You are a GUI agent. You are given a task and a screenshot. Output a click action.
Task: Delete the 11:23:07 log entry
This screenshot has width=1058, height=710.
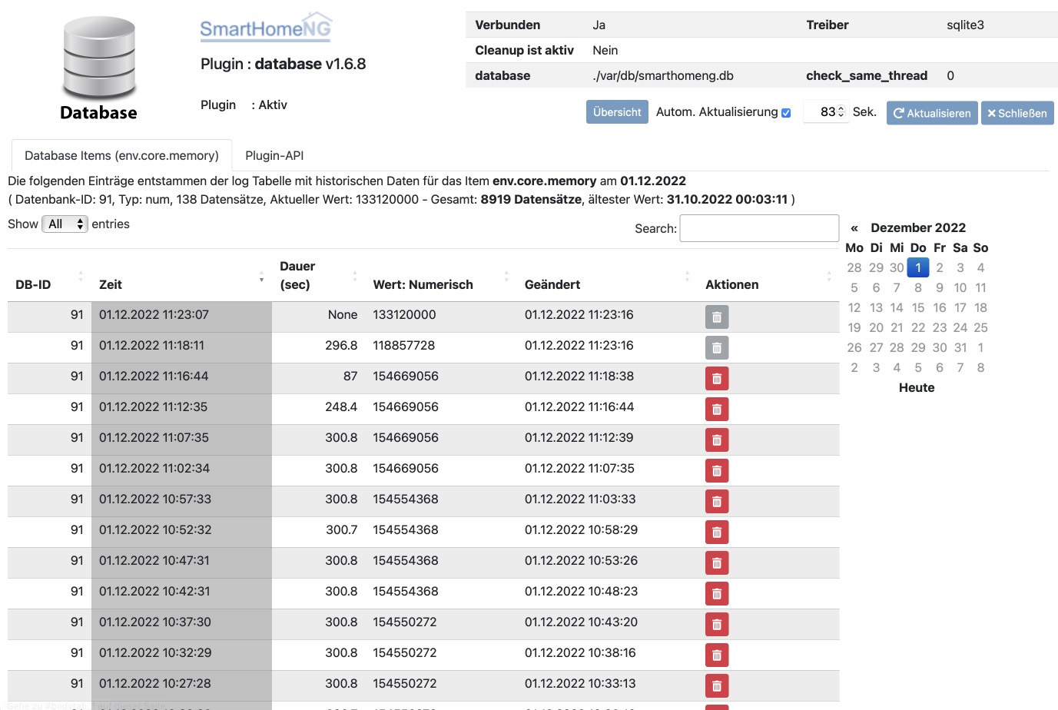click(717, 317)
